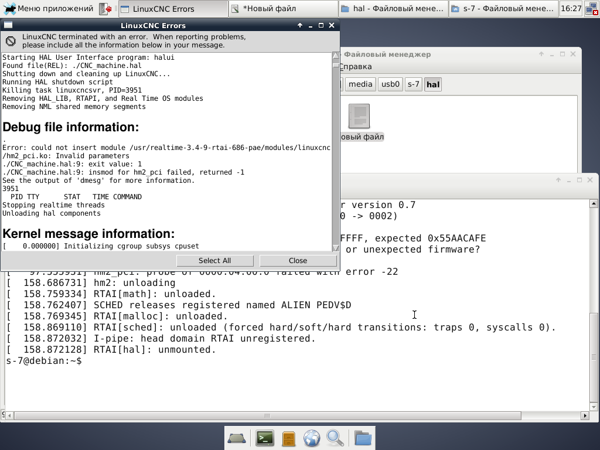Maximize the Файловый менеджер window
Screen dimensions: 600x450
[562, 54]
